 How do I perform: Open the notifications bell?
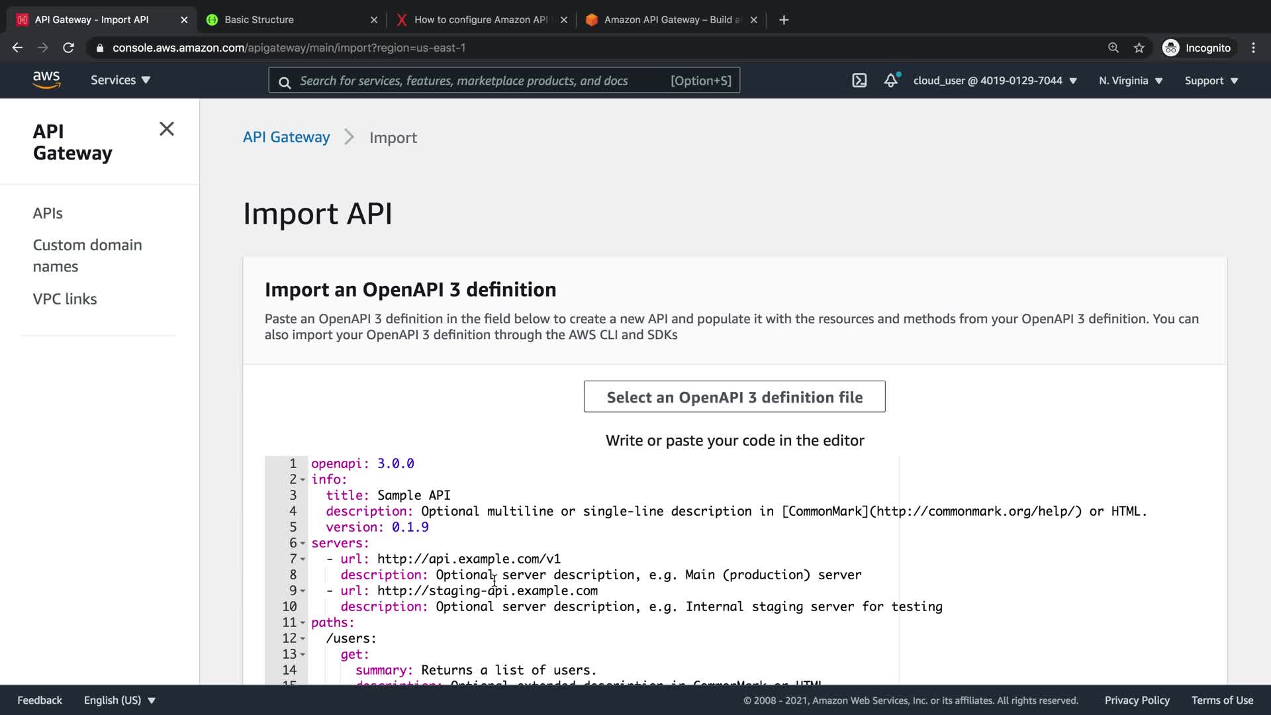coord(891,81)
